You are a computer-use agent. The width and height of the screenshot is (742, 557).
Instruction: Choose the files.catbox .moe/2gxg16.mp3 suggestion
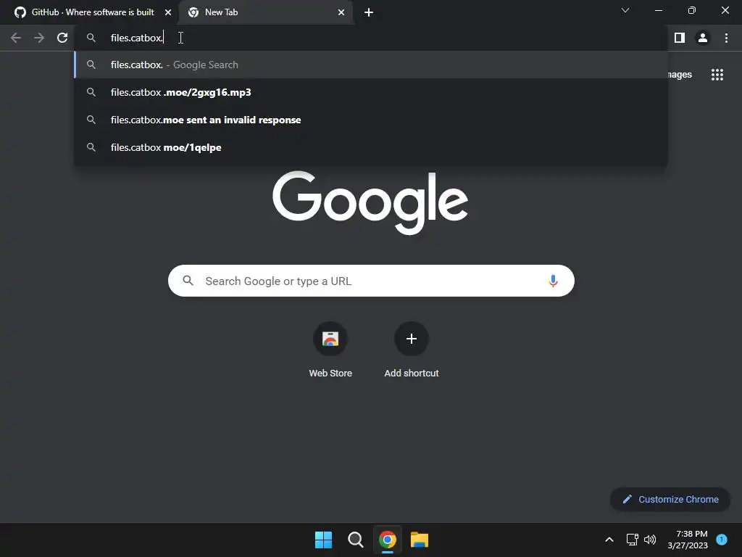(371, 92)
